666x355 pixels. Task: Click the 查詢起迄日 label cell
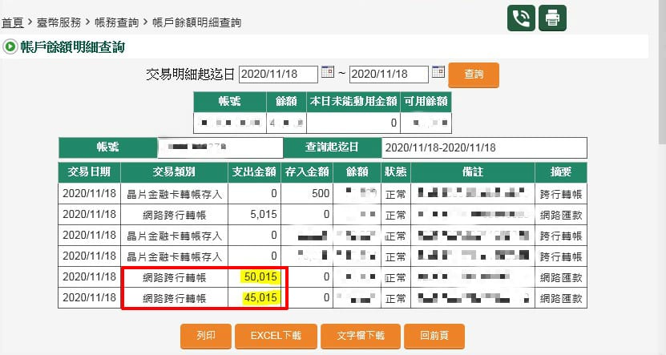tap(332, 147)
